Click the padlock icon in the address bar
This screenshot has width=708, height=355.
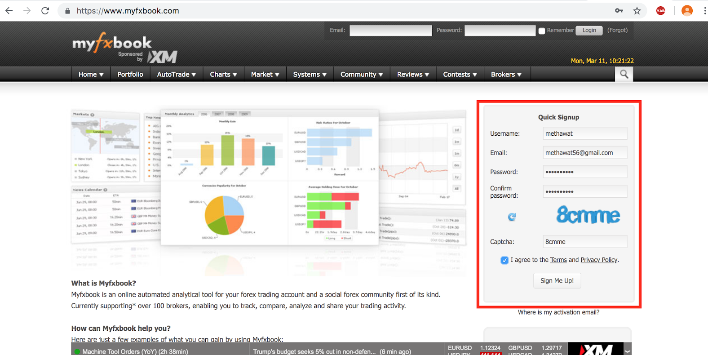67,11
